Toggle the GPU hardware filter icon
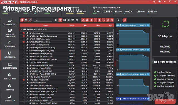The height and width of the screenshot is (105, 178). tap(60, 20)
